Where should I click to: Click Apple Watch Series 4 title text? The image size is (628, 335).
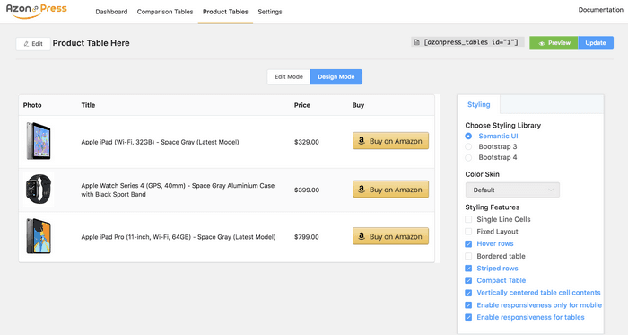click(x=178, y=190)
